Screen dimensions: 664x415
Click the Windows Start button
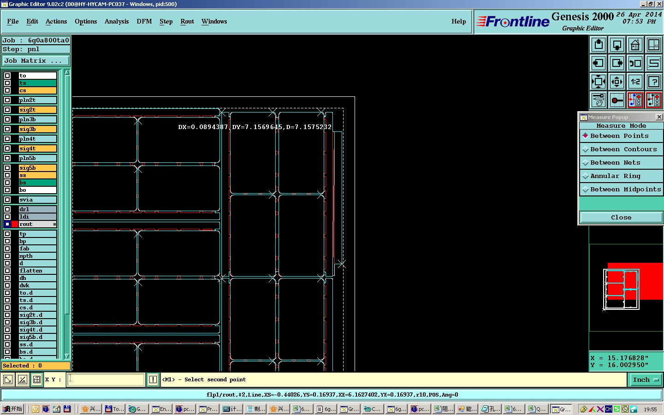point(12,409)
